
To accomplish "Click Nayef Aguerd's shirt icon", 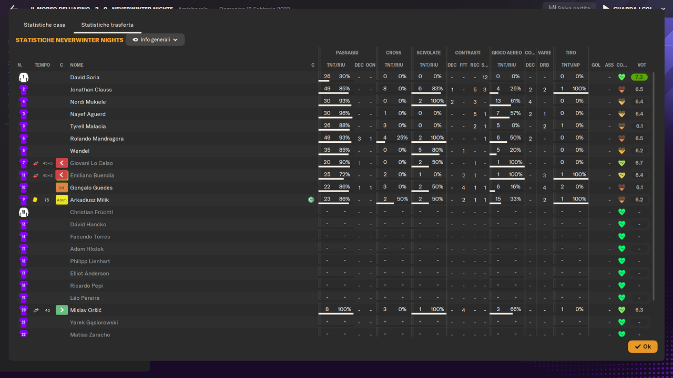I will pos(24,114).
